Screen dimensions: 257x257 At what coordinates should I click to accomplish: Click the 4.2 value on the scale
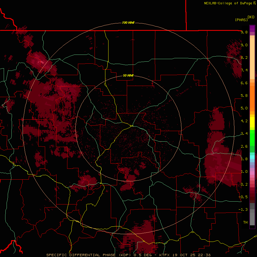pyautogui.click(x=244, y=121)
